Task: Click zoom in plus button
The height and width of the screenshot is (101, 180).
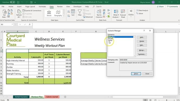Action: coord(174,100)
